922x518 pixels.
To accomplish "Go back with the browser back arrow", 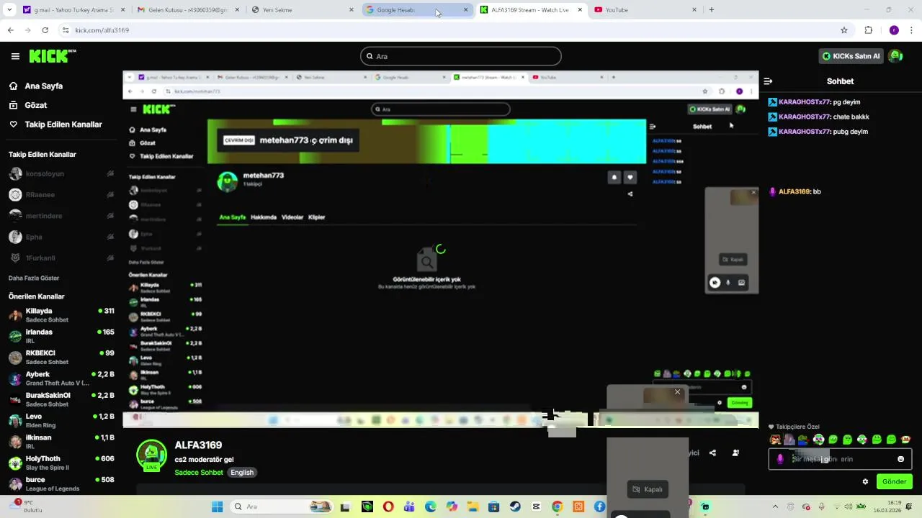I will point(10,30).
